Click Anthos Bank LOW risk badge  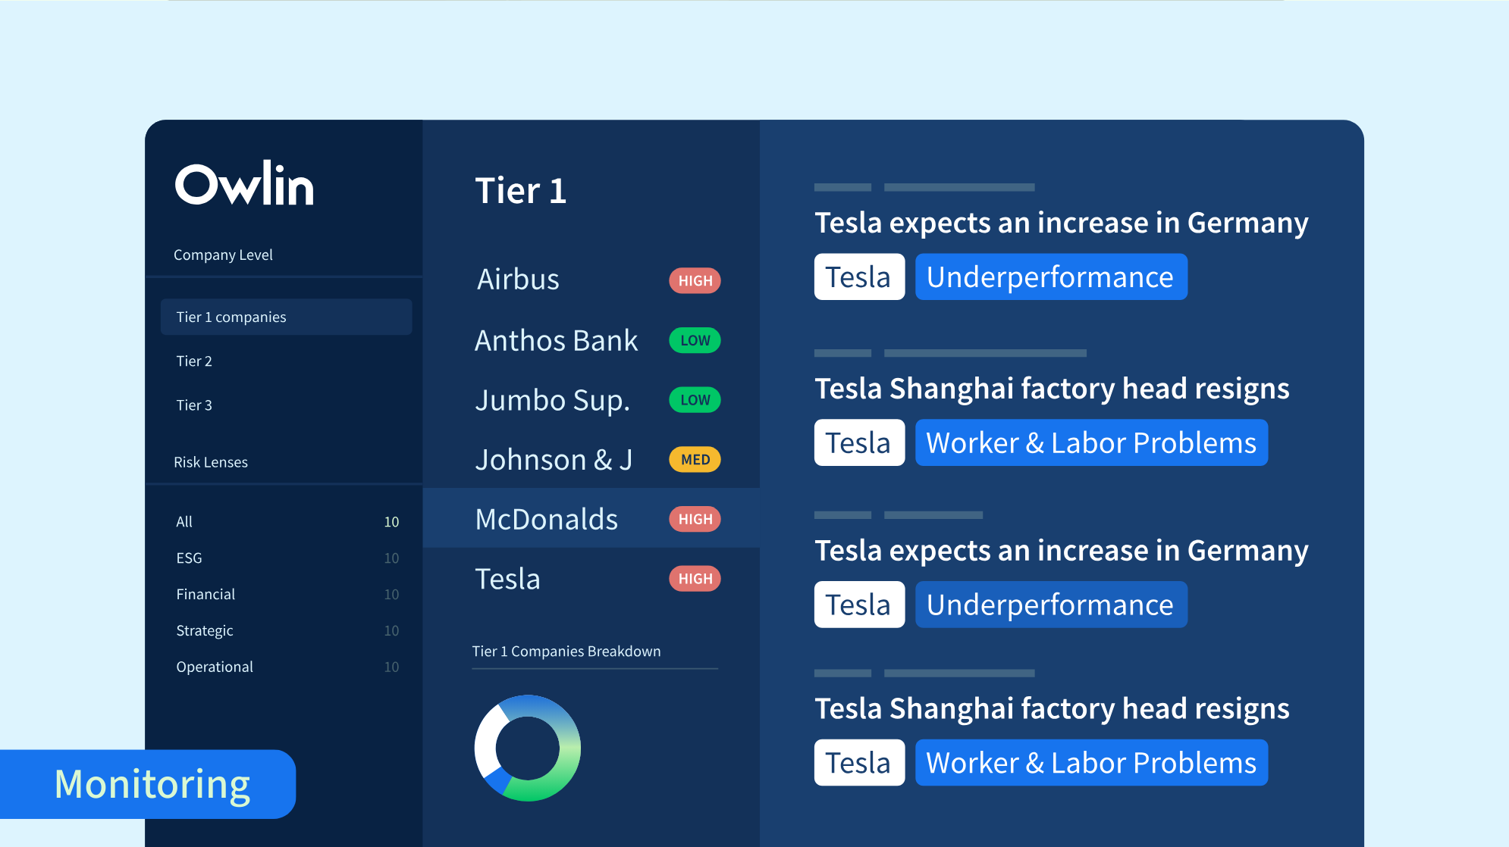[695, 340]
